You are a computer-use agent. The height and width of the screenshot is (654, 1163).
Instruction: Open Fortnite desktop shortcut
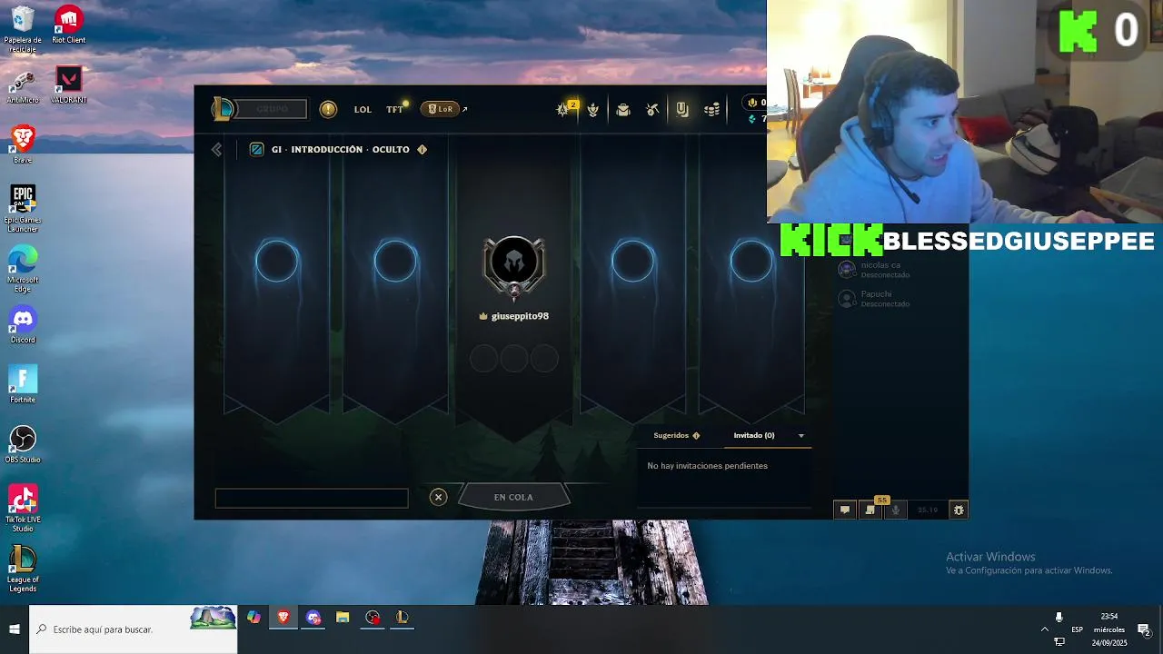pos(23,385)
